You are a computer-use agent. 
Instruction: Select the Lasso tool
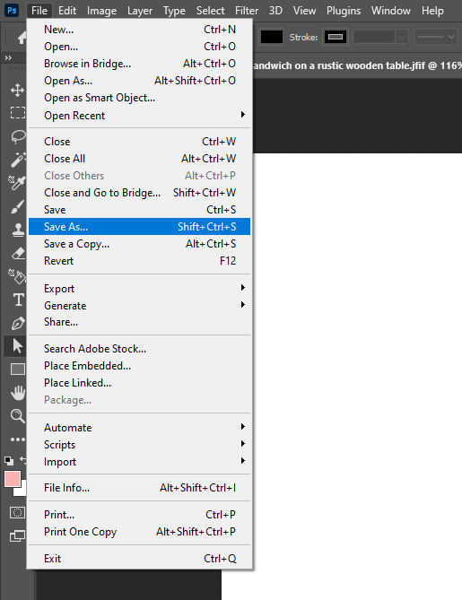(x=18, y=136)
